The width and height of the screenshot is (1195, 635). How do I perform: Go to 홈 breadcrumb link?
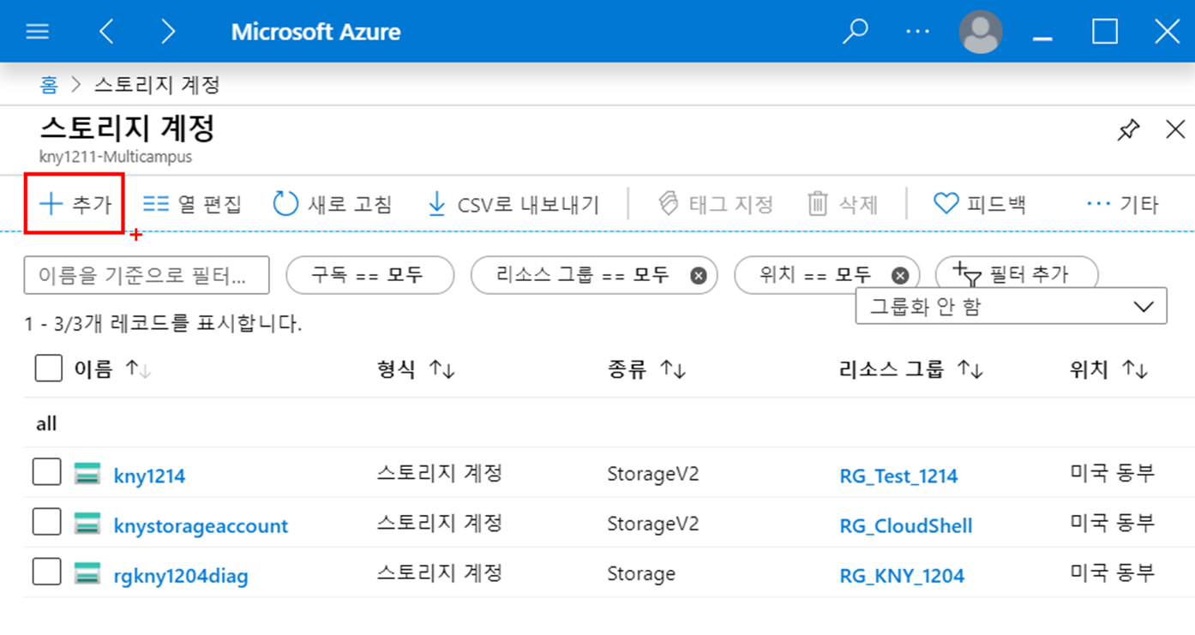[49, 84]
